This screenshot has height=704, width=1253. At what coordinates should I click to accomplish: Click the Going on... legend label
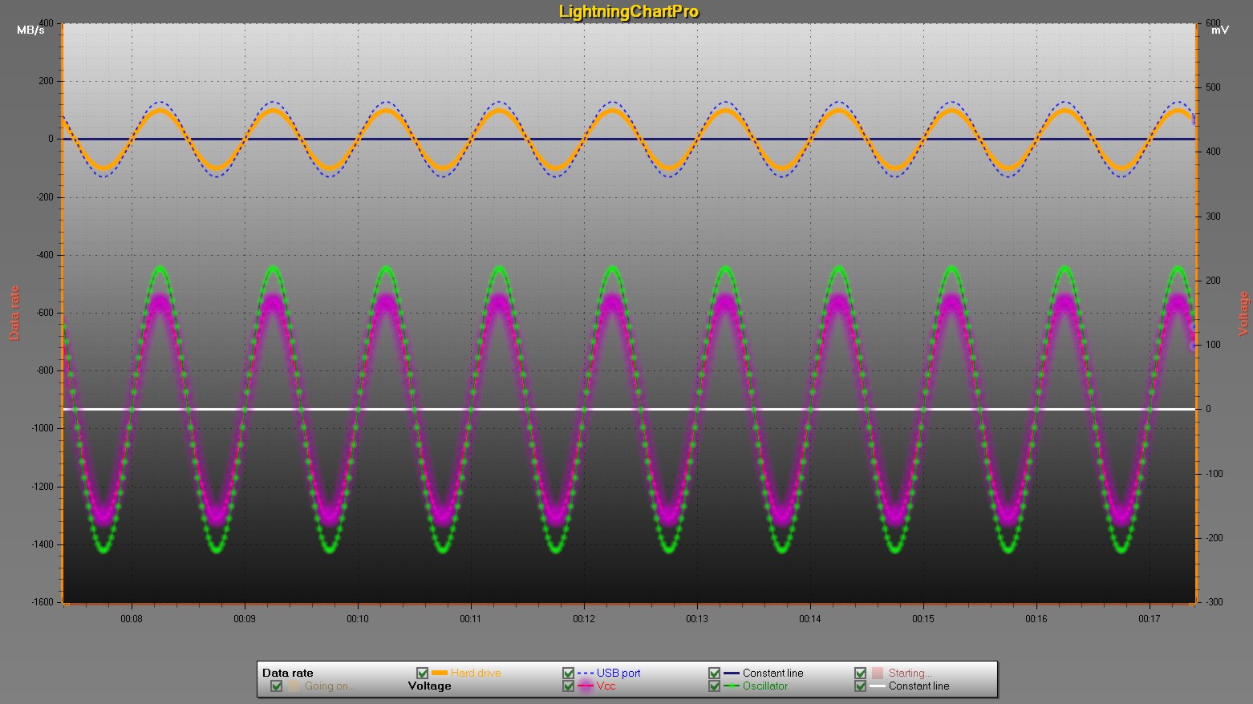(x=330, y=686)
